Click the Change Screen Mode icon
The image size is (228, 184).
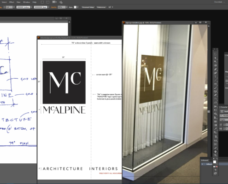tap(216, 173)
